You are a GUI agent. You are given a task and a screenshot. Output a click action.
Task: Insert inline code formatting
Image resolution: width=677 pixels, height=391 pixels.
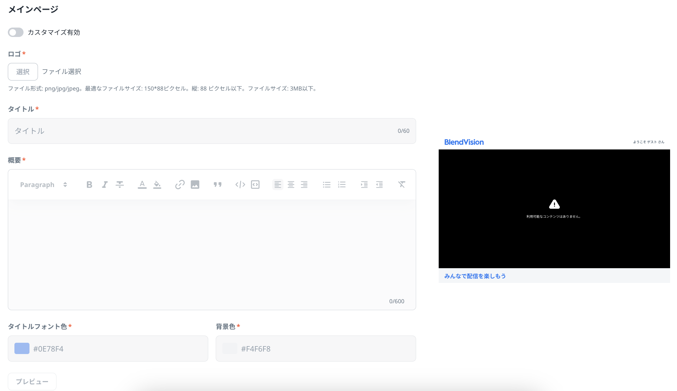tap(240, 185)
